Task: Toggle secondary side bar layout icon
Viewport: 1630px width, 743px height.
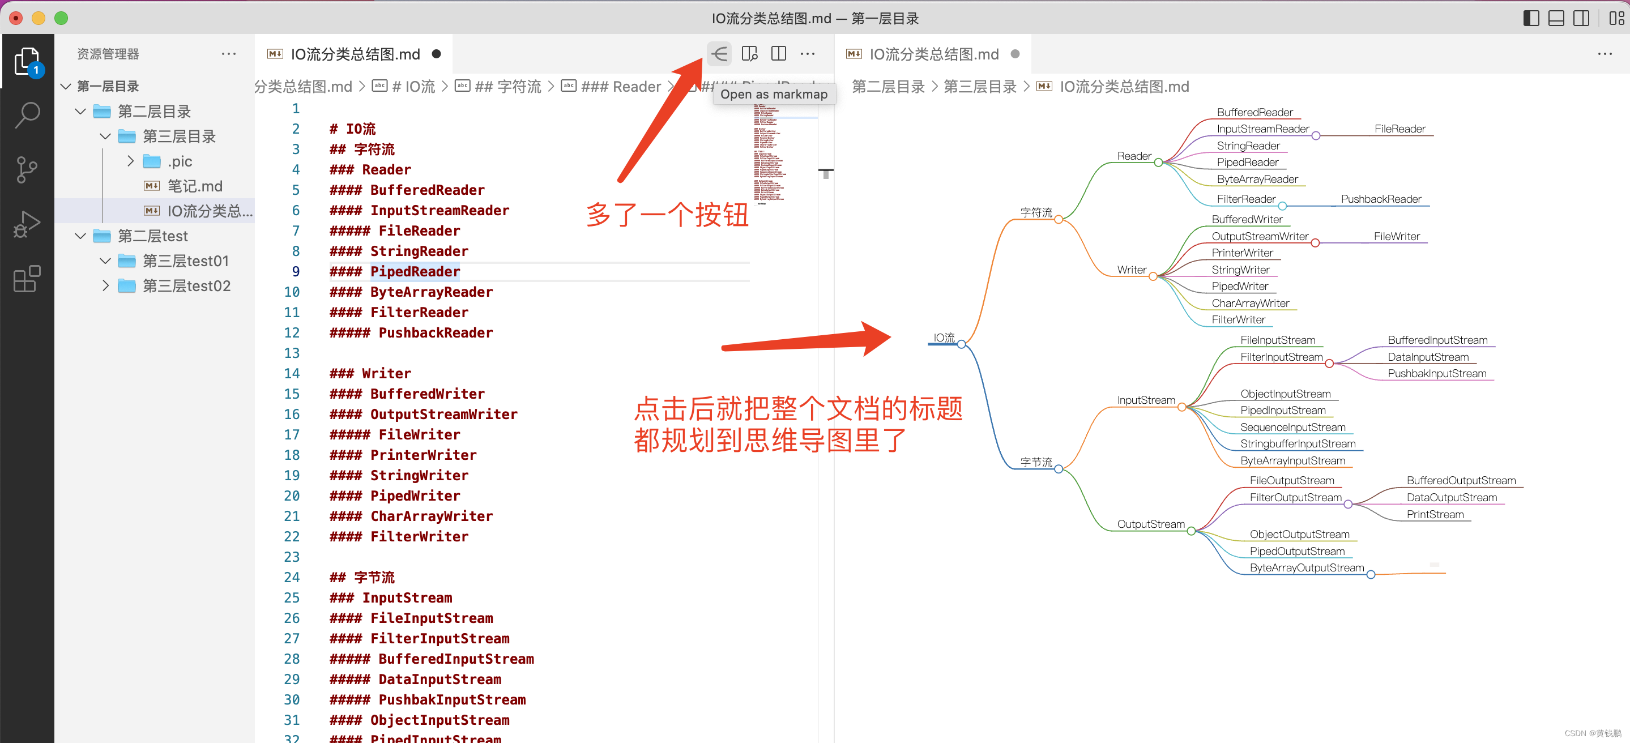Action: tap(1581, 18)
